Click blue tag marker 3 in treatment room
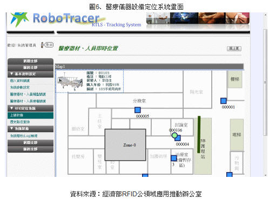The width and height of the screenshot is (269, 199). coord(174,158)
